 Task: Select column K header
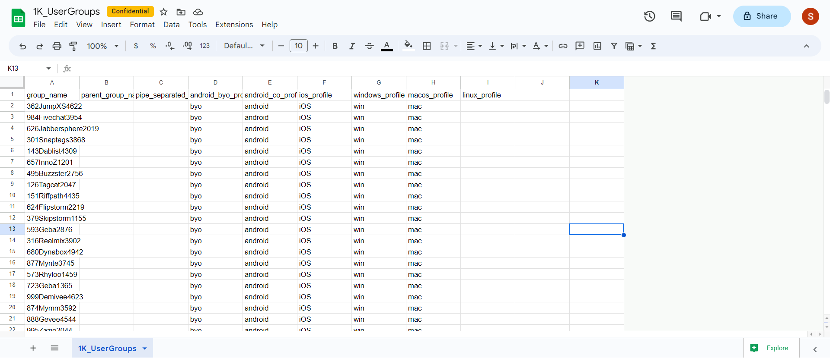tap(597, 82)
